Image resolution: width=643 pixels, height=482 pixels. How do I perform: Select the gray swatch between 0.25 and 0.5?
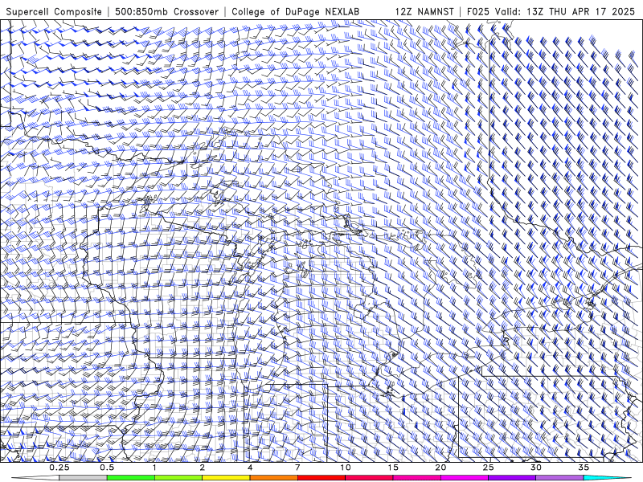84,478
